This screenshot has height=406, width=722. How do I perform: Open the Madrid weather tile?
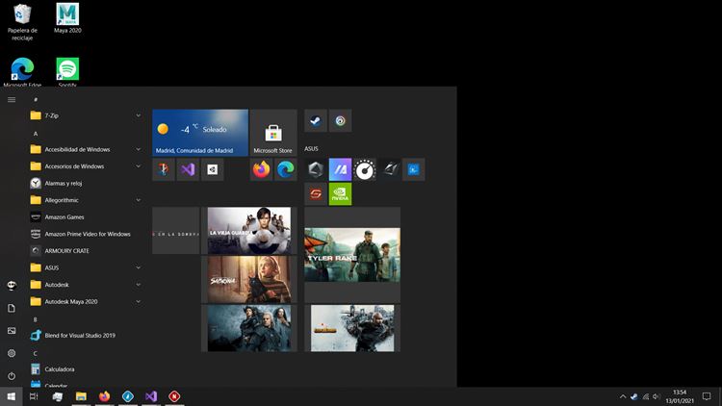(200, 133)
